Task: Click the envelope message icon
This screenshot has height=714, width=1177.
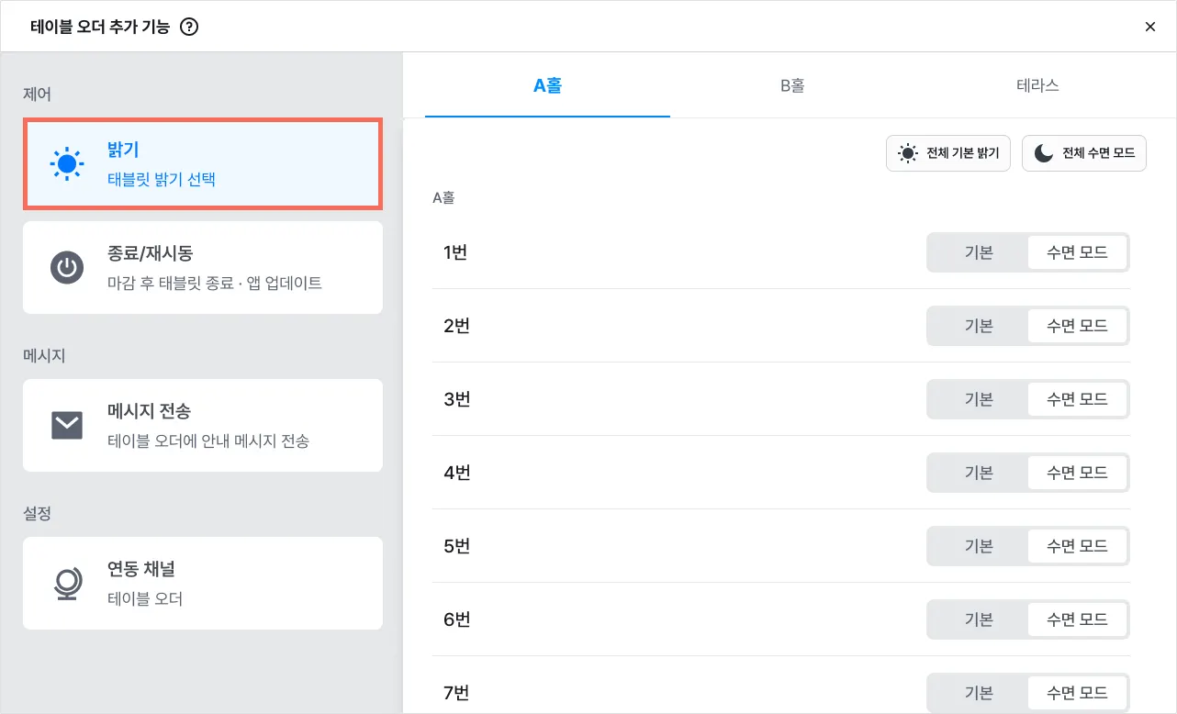Action: click(x=66, y=426)
